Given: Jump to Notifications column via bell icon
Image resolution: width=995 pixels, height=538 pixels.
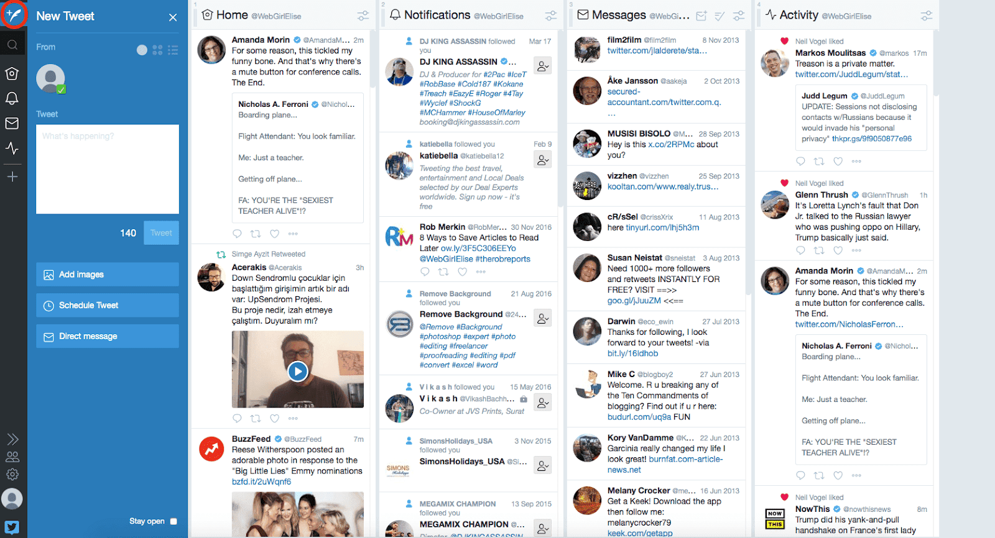Looking at the screenshot, I should tap(12, 98).
